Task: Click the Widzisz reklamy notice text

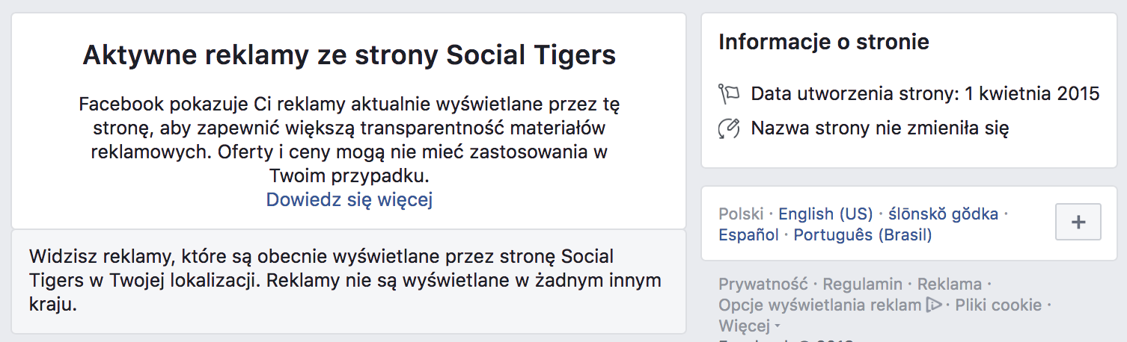Action: (345, 281)
